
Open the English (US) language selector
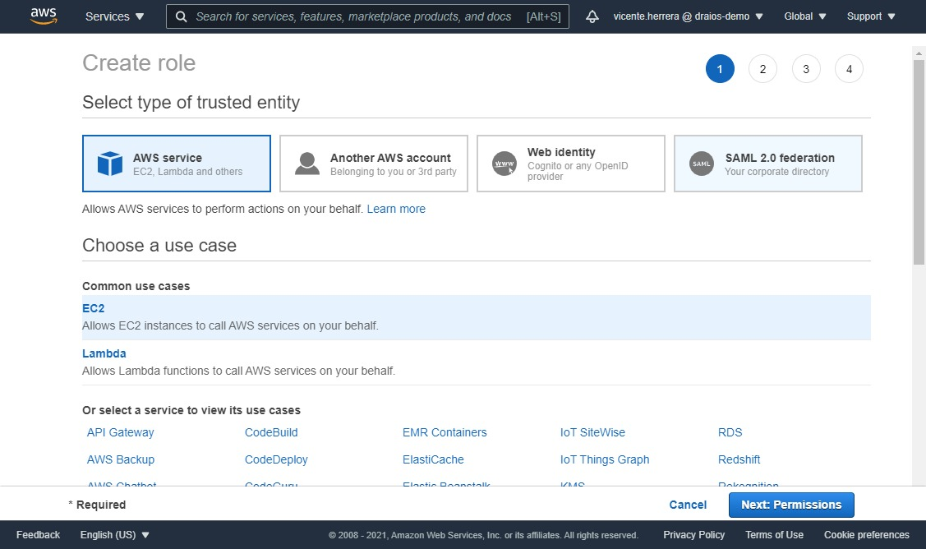coord(114,535)
